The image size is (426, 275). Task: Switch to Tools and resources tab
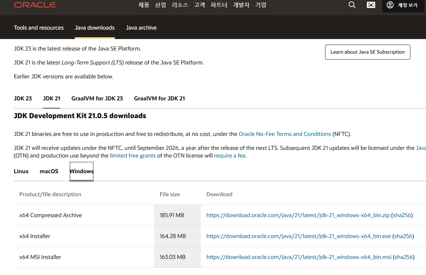(x=39, y=28)
